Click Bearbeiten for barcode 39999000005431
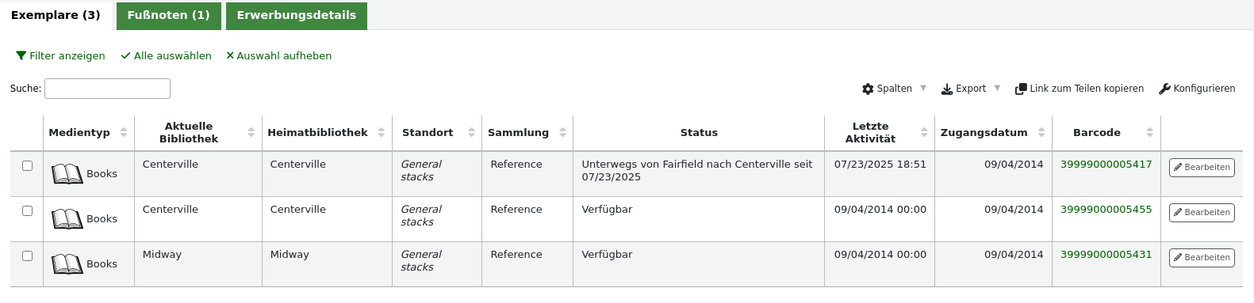1254x303 pixels. [x=1202, y=258]
